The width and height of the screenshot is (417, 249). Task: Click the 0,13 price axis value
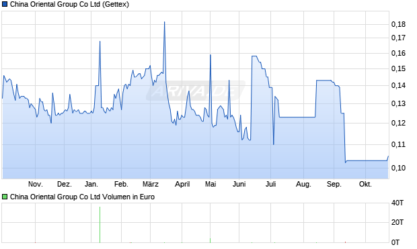click(398, 103)
